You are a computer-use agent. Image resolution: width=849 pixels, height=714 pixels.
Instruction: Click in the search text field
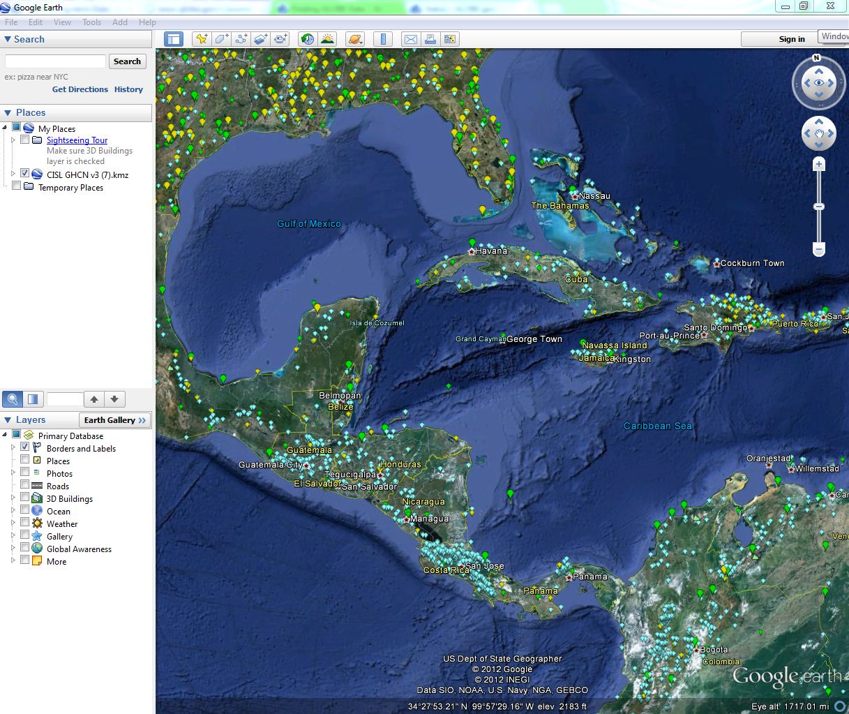[55, 61]
